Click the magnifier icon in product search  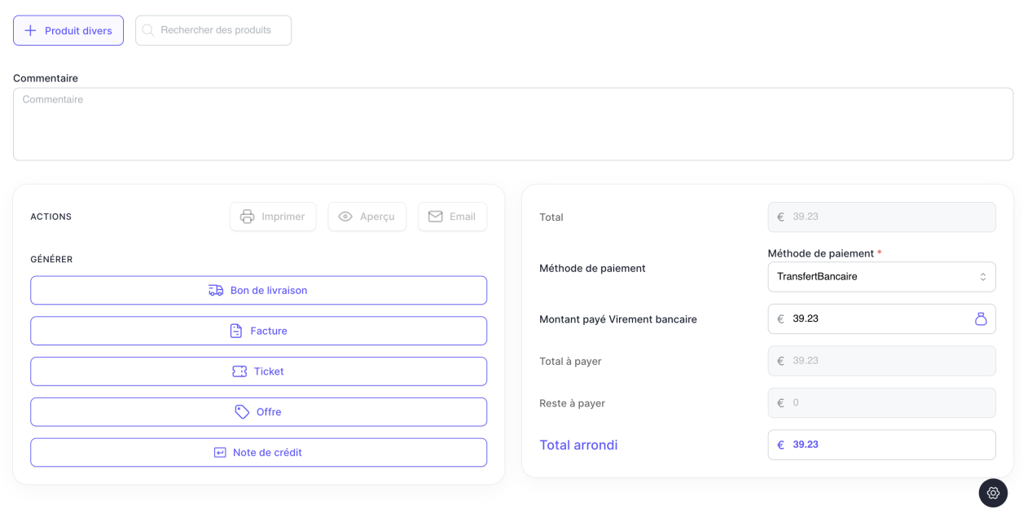pos(148,29)
